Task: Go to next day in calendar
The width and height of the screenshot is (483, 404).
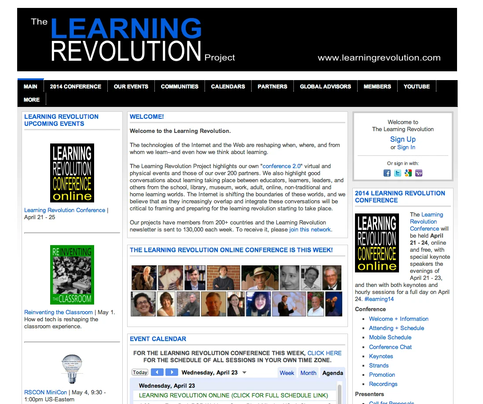Action: click(x=172, y=372)
